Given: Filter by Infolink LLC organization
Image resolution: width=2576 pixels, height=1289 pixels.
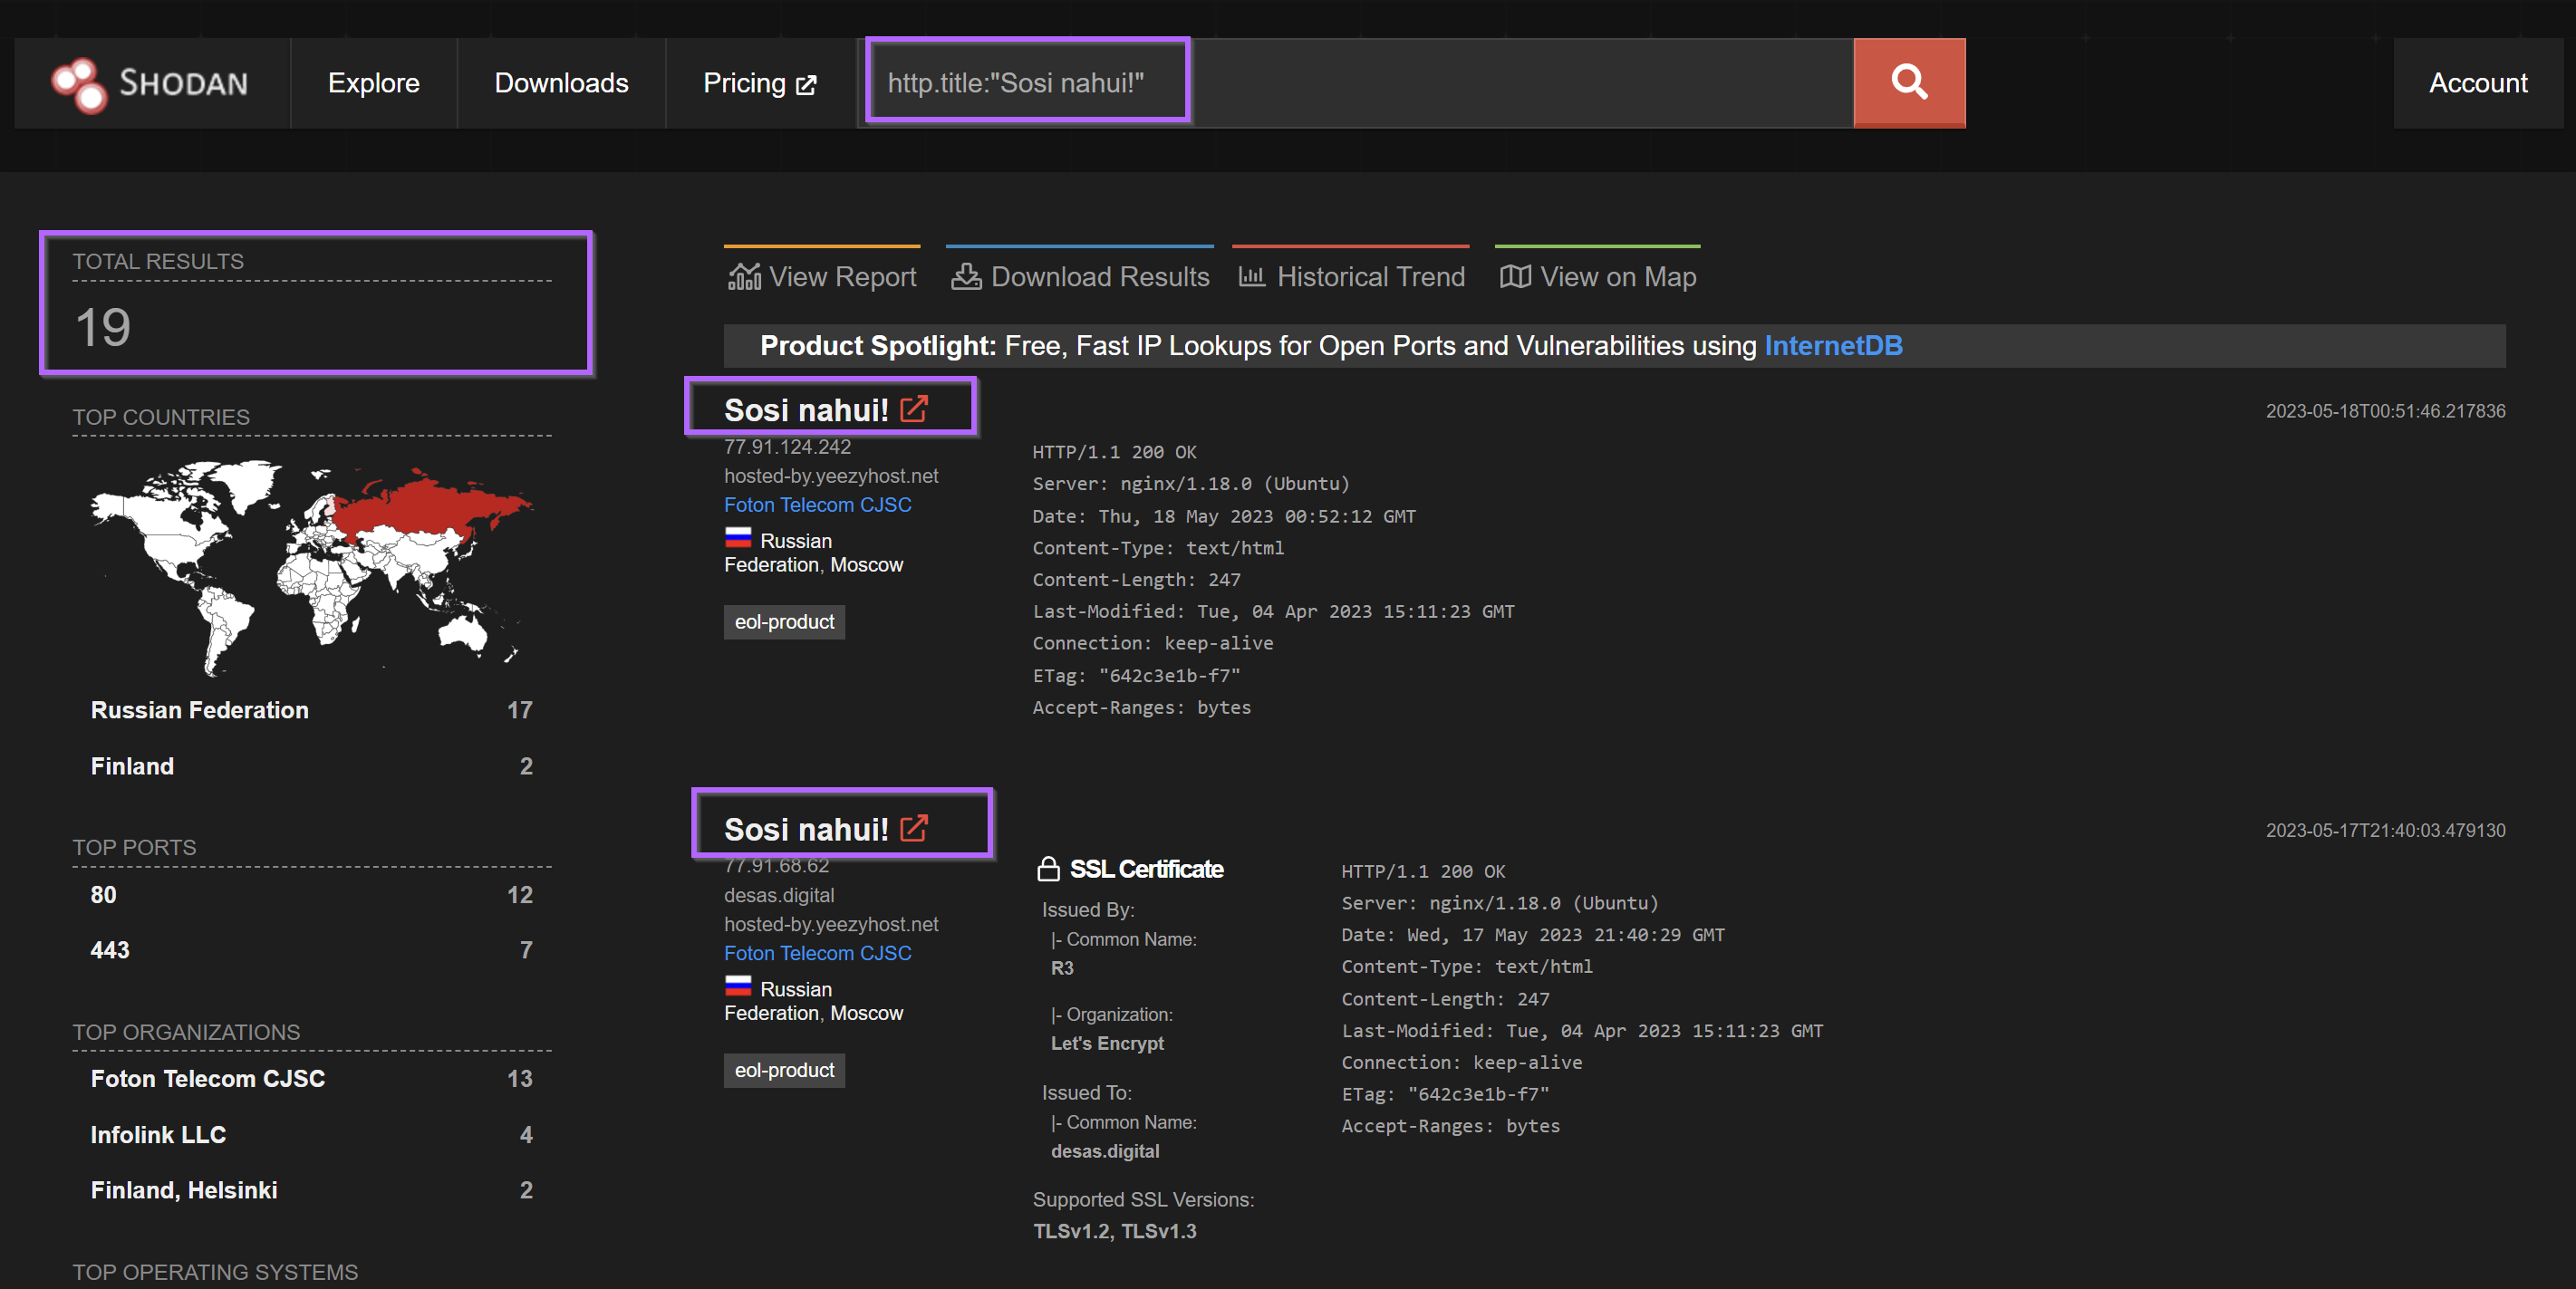Looking at the screenshot, I should coord(158,1135).
